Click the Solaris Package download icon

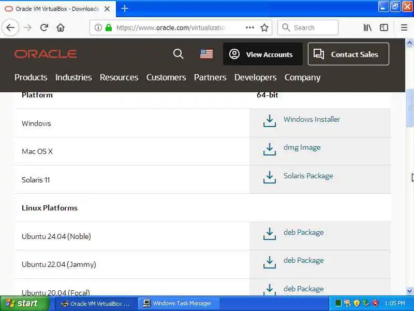pyautogui.click(x=269, y=177)
